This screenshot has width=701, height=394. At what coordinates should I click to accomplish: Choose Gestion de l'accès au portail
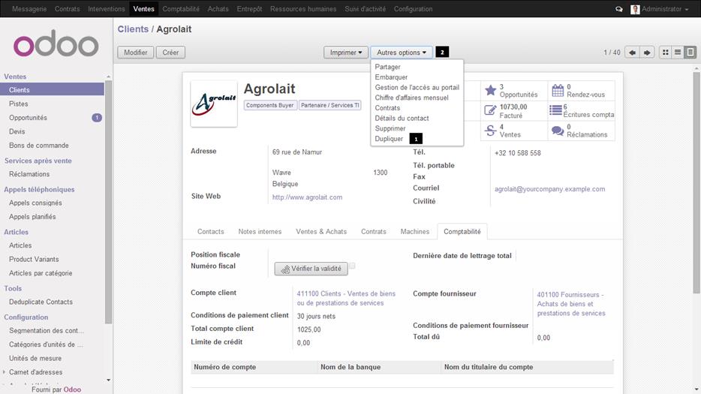[417, 87]
